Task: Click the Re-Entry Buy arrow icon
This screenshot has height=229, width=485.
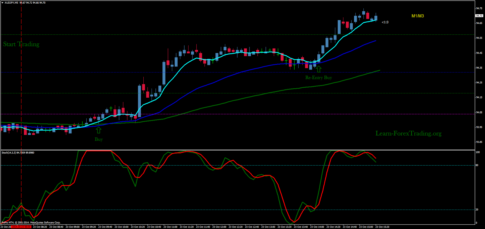Action: pyautogui.click(x=319, y=69)
